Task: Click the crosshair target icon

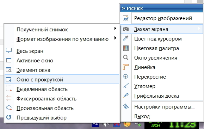Action: 126,76
